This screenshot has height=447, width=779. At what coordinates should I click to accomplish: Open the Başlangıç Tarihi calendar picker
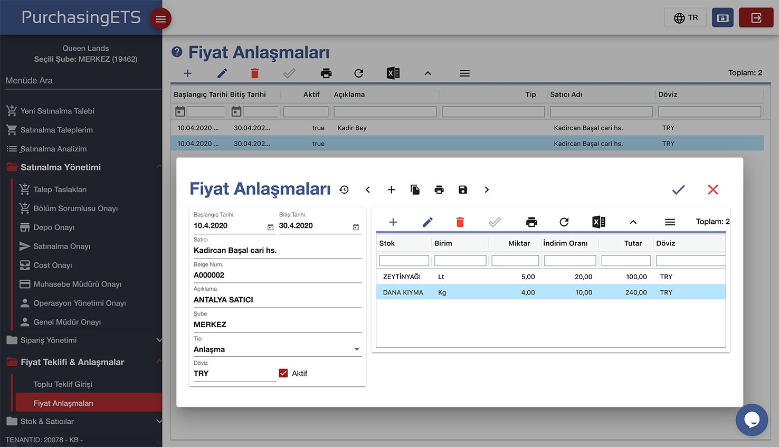(270, 227)
